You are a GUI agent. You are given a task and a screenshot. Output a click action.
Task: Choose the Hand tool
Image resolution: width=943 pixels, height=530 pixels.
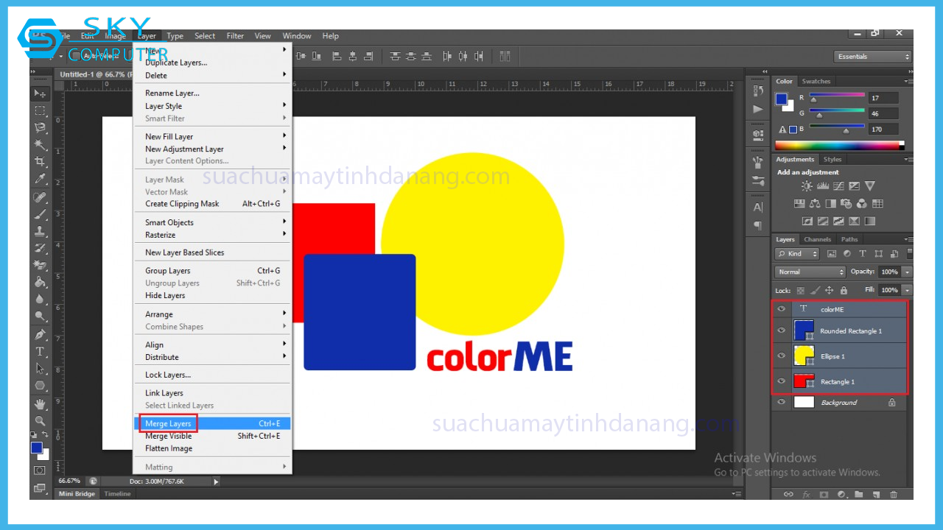40,403
